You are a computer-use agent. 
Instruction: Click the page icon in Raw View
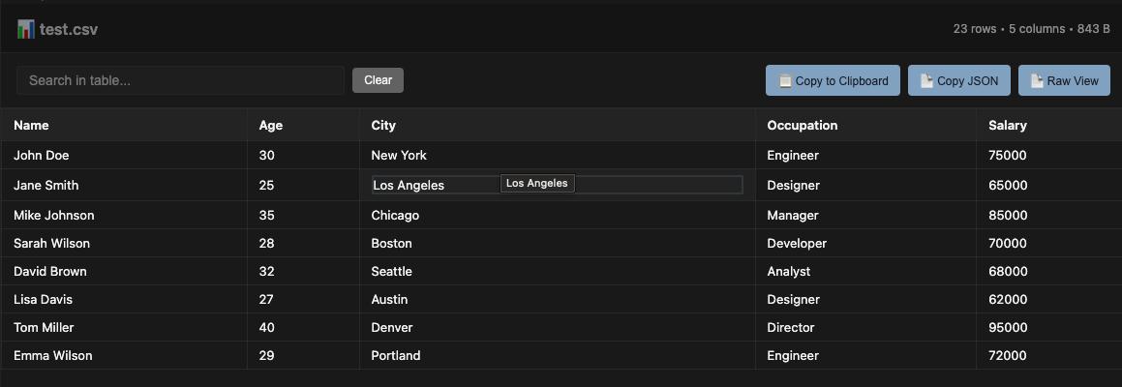pyautogui.click(x=1037, y=81)
